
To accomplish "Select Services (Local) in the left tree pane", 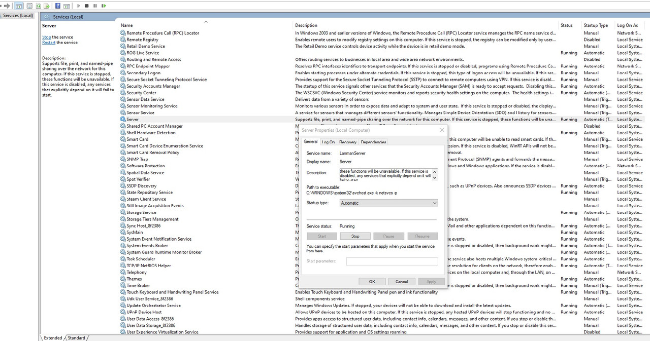I will click(18, 15).
